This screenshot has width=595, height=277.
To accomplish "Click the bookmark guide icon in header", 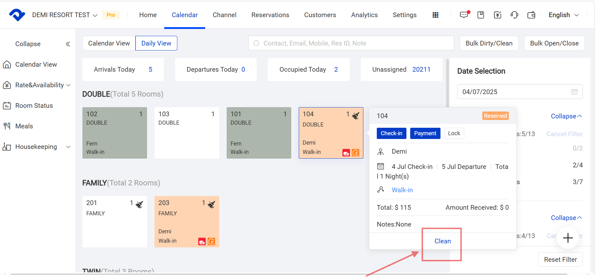I will pos(481,15).
